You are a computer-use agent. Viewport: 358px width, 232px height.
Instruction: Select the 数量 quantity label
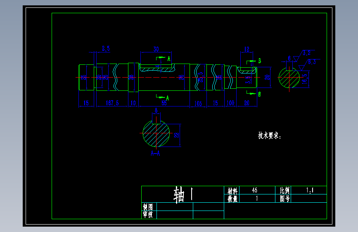click(x=232, y=199)
